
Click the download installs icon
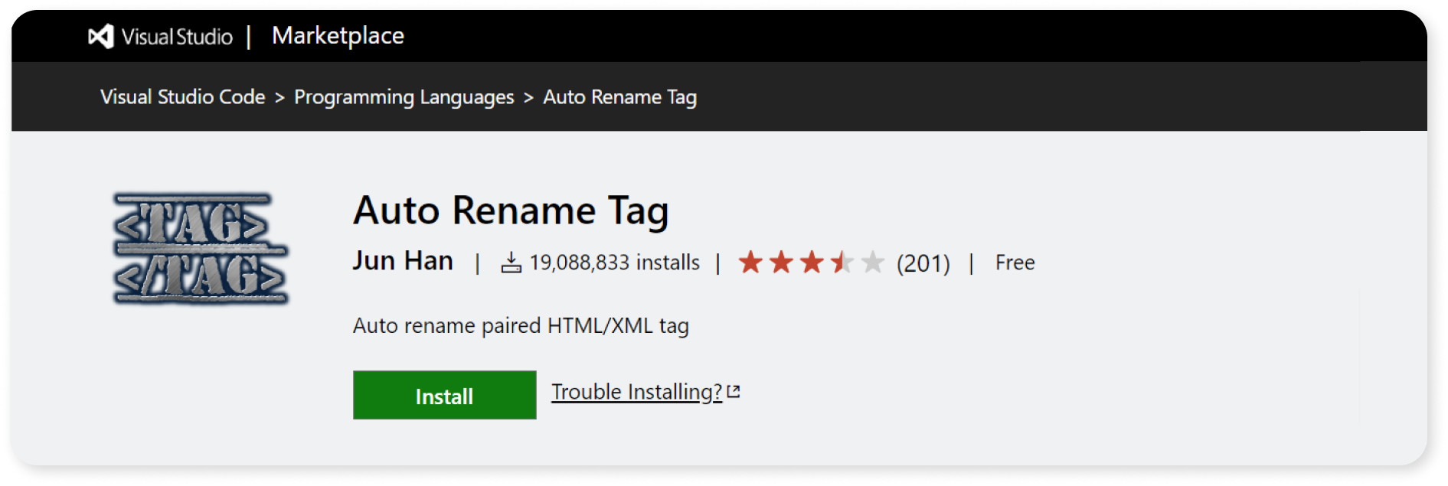tap(511, 263)
